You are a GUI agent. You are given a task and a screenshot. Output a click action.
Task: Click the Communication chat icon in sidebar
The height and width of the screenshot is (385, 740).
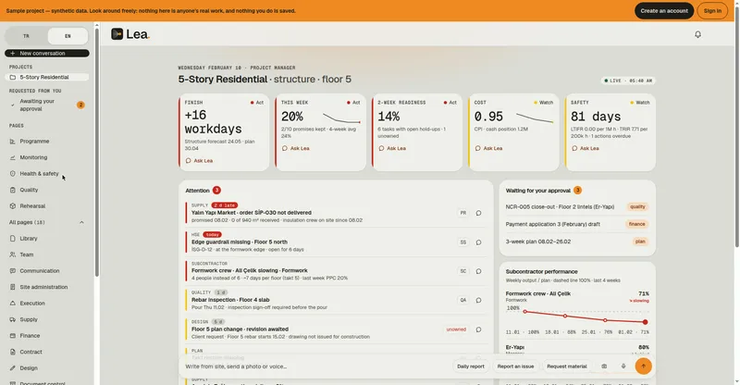pyautogui.click(x=13, y=270)
